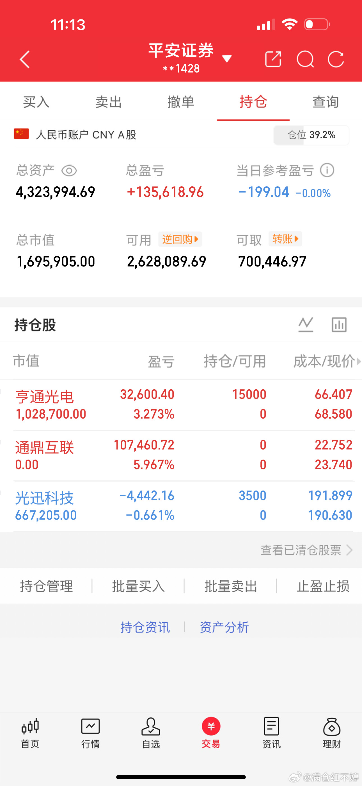Switch to the 查询 tab
Image resolution: width=362 pixels, height=786 pixels.
(x=326, y=101)
